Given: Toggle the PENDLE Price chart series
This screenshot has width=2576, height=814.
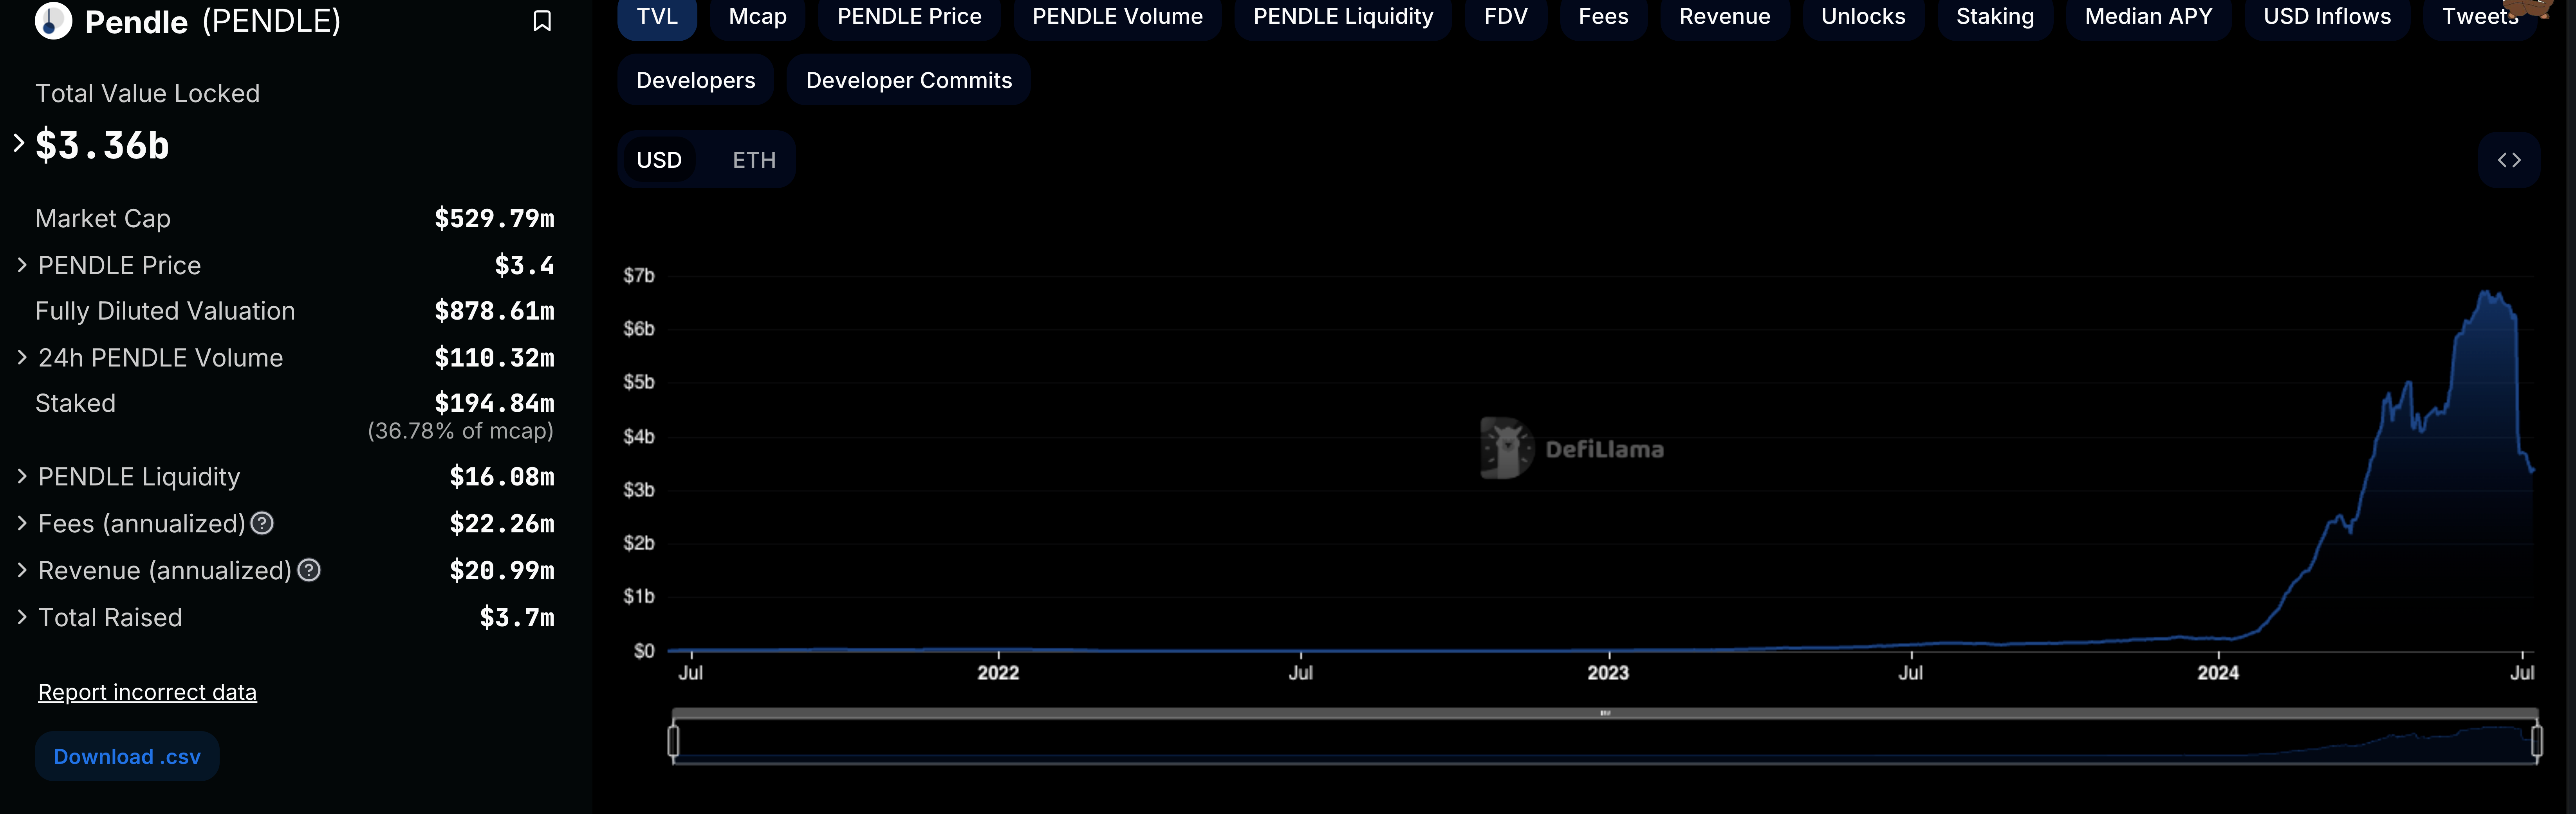Looking at the screenshot, I should click(909, 17).
